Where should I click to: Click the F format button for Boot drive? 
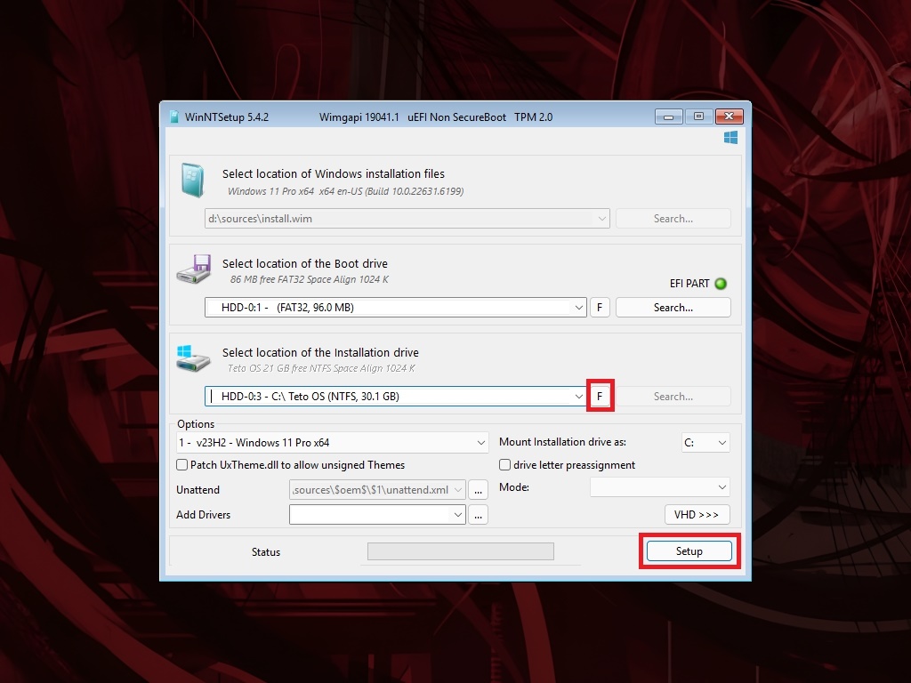pyautogui.click(x=600, y=308)
